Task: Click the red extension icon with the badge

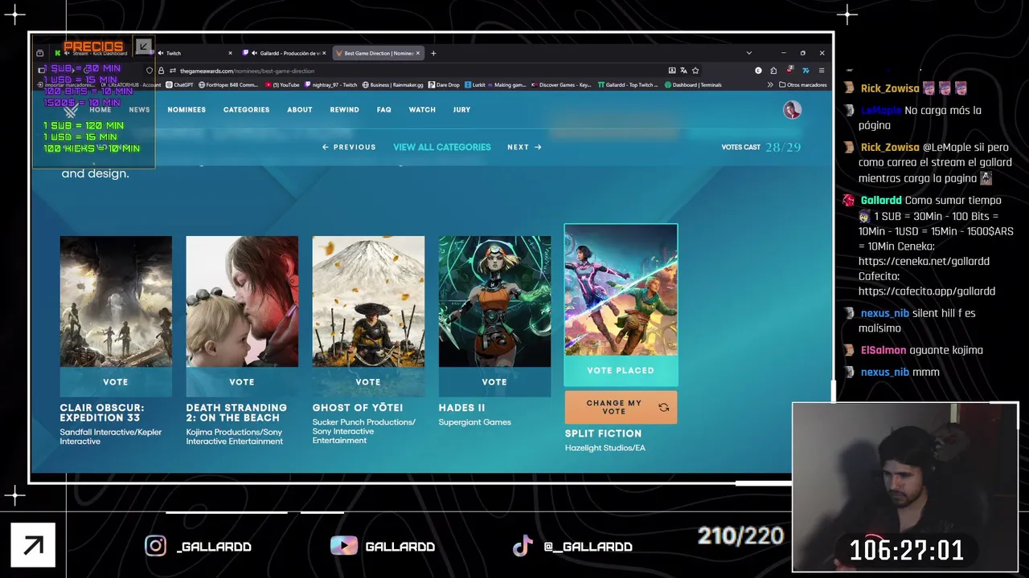Action: tap(790, 71)
